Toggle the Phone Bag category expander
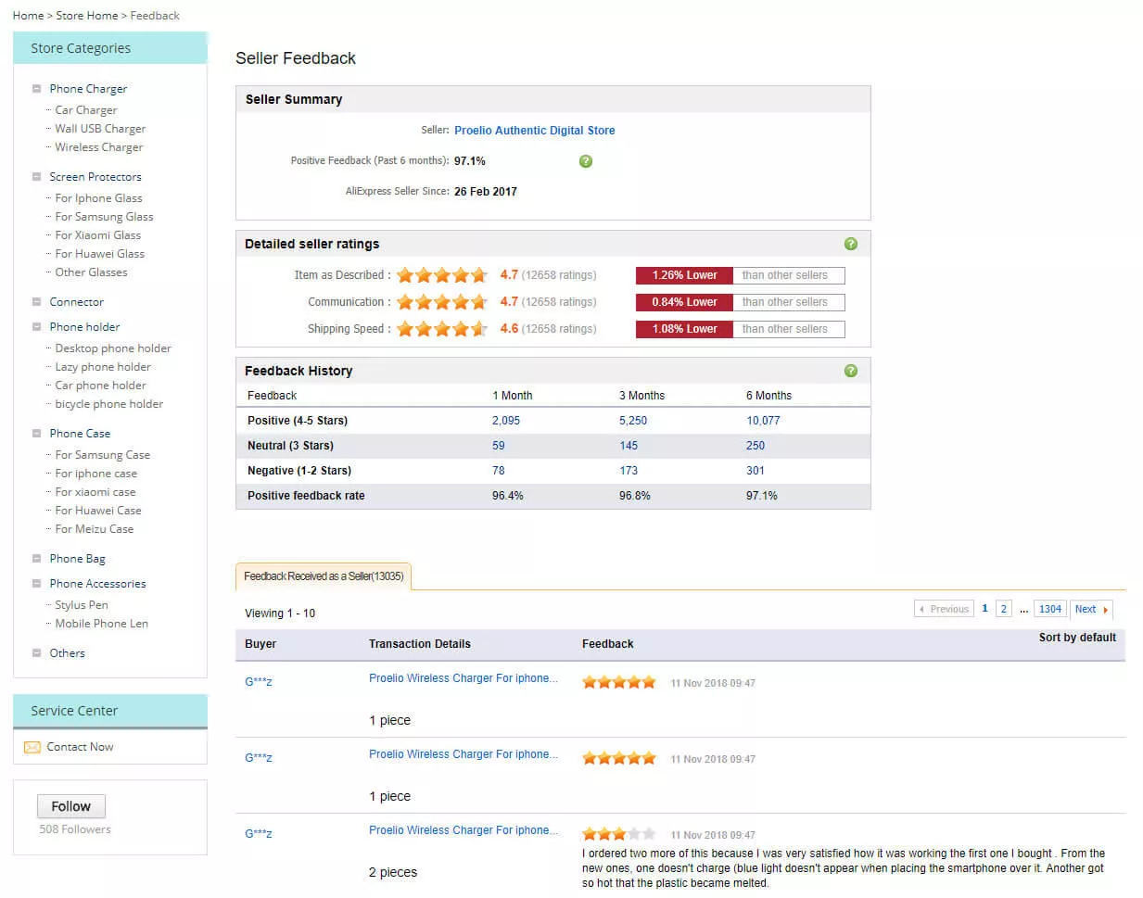The image size is (1143, 898). [x=37, y=559]
